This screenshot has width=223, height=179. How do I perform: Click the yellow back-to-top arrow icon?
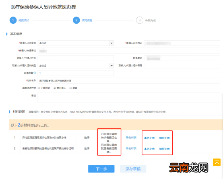tap(217, 162)
